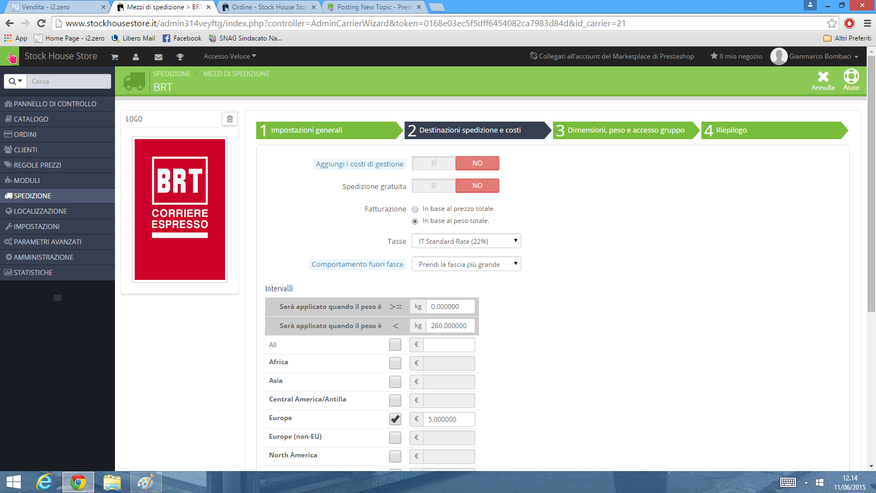The image size is (876, 493).
Task: Uncheck the Europe zone checkbox
Action: pos(395,419)
